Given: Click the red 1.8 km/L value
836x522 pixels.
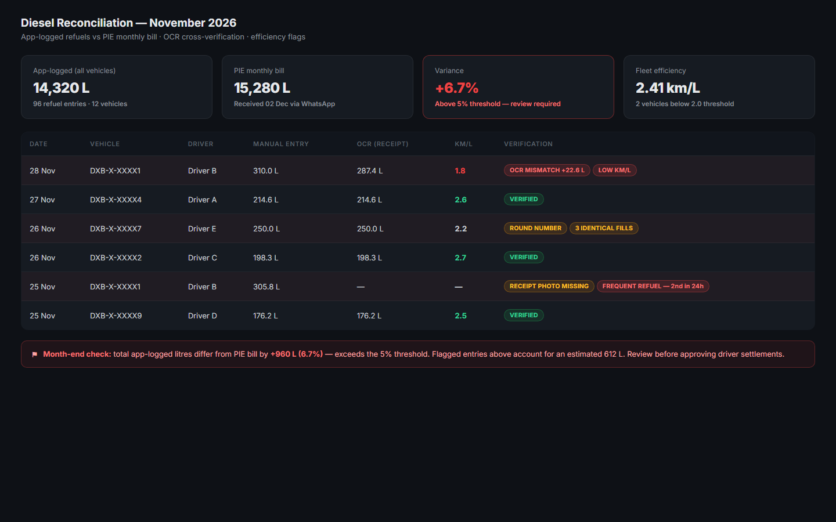Looking at the screenshot, I should pos(460,171).
